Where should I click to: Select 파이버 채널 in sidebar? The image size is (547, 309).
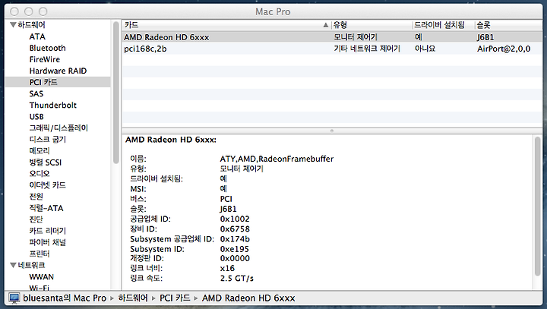point(47,242)
